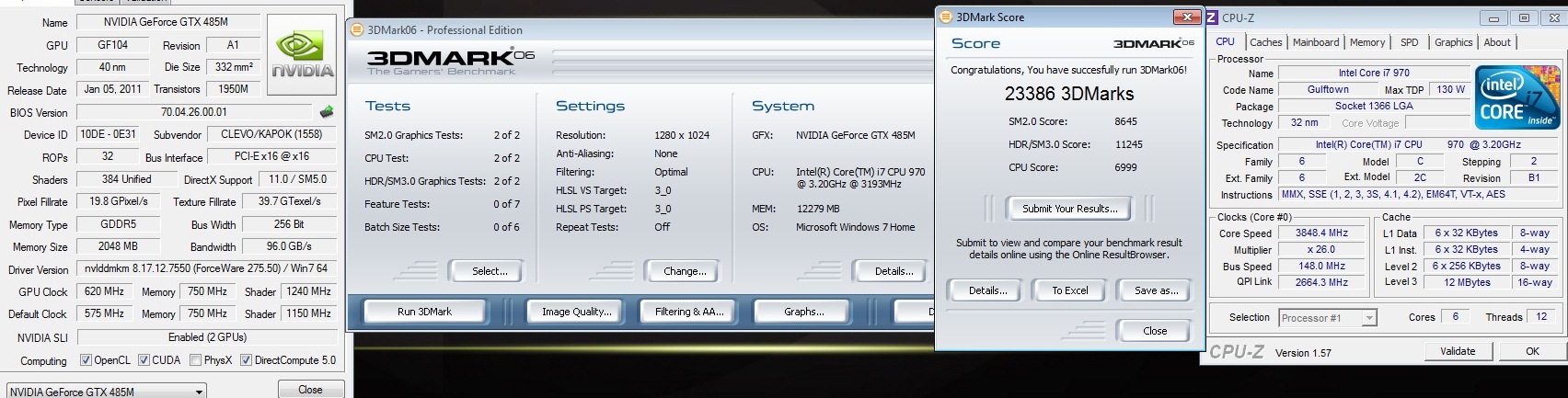Toggle the OpenCL checkbox in GPU-Z
The width and height of the screenshot is (1568, 398).
pyautogui.click(x=86, y=360)
